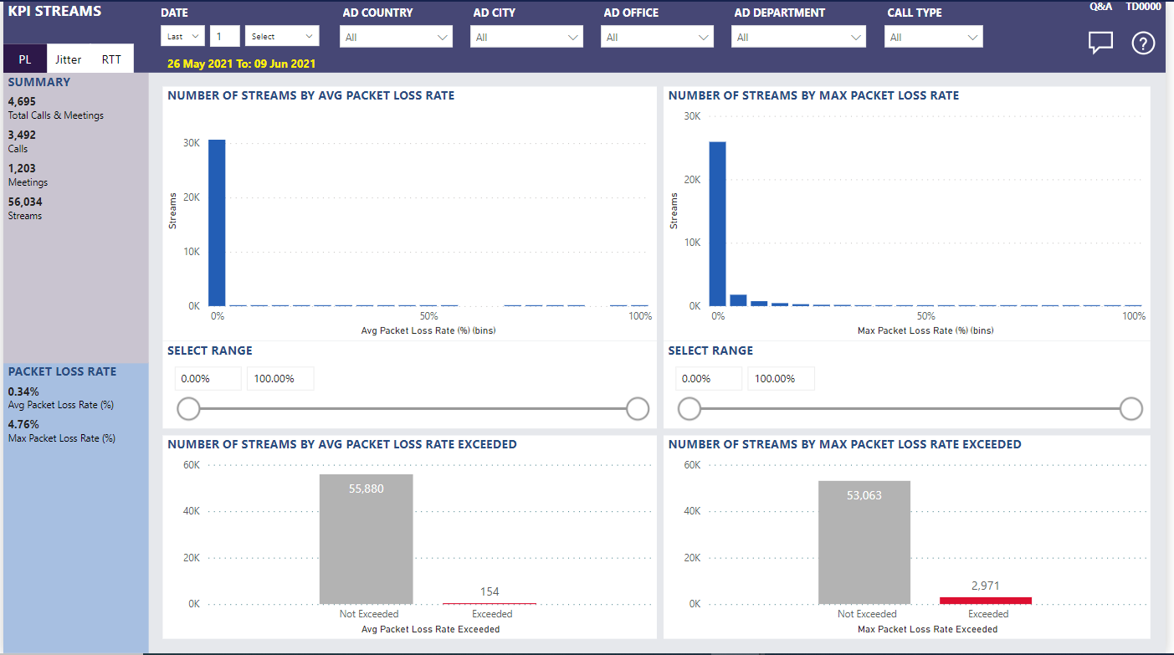Click the date number input showing 1

pos(223,36)
